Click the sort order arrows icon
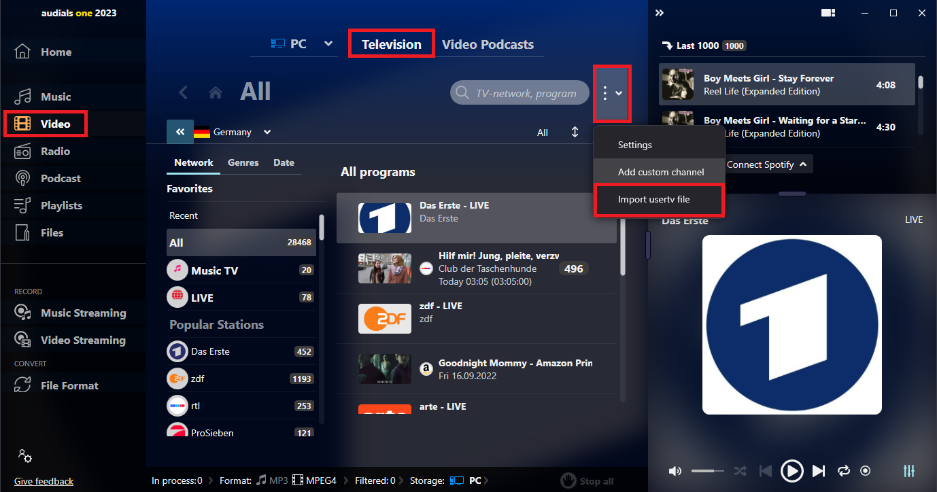The image size is (937, 492). click(575, 132)
